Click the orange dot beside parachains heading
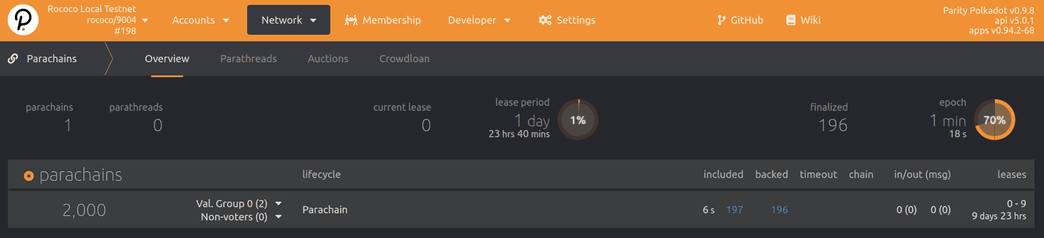Viewport: 1044px width, 238px height. [x=29, y=175]
